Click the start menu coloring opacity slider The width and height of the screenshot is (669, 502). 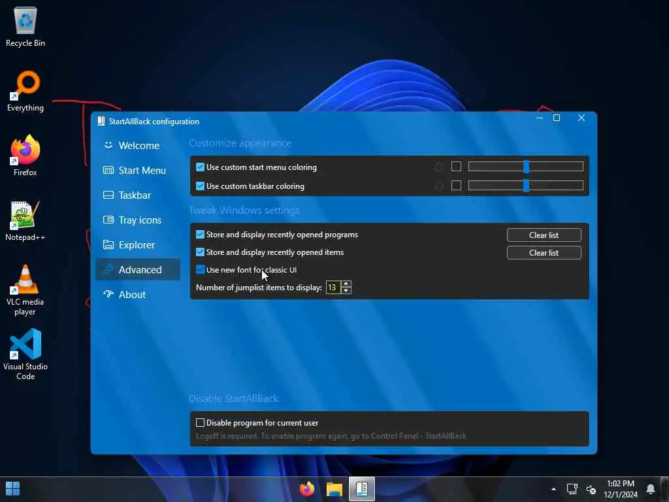526,167
